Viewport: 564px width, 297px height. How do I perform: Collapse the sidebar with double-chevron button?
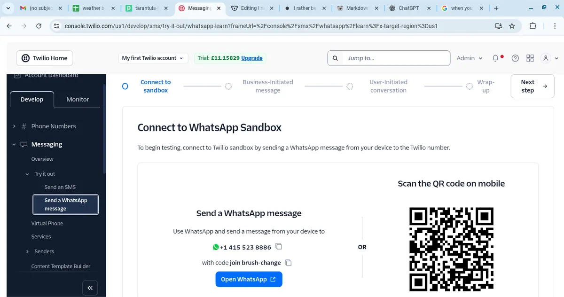(x=90, y=288)
